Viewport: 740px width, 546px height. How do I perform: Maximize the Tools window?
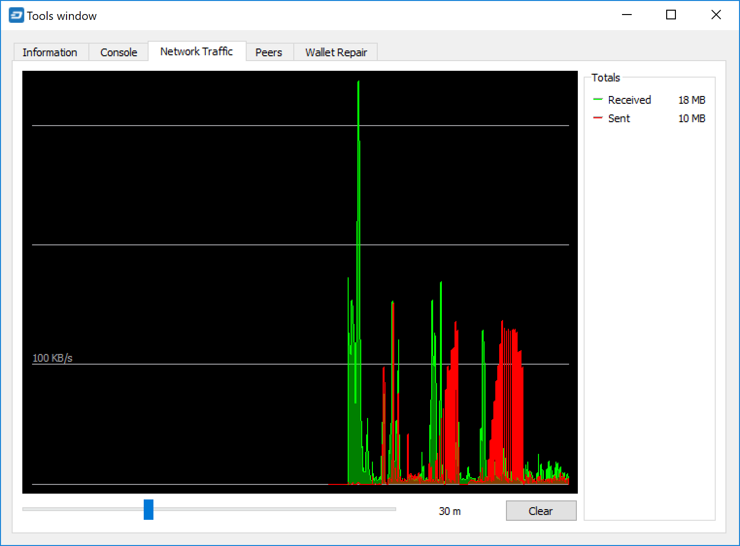(x=671, y=15)
